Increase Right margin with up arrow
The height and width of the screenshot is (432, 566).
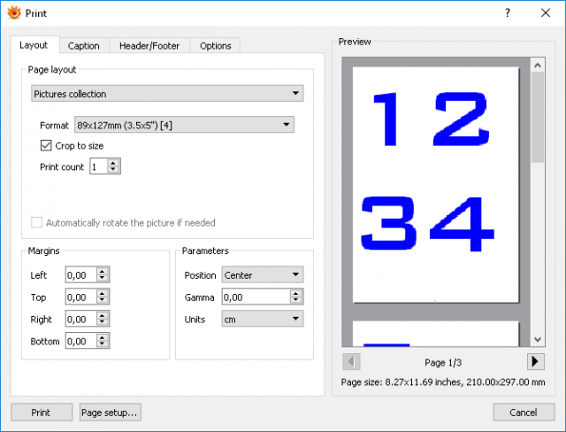tap(103, 315)
